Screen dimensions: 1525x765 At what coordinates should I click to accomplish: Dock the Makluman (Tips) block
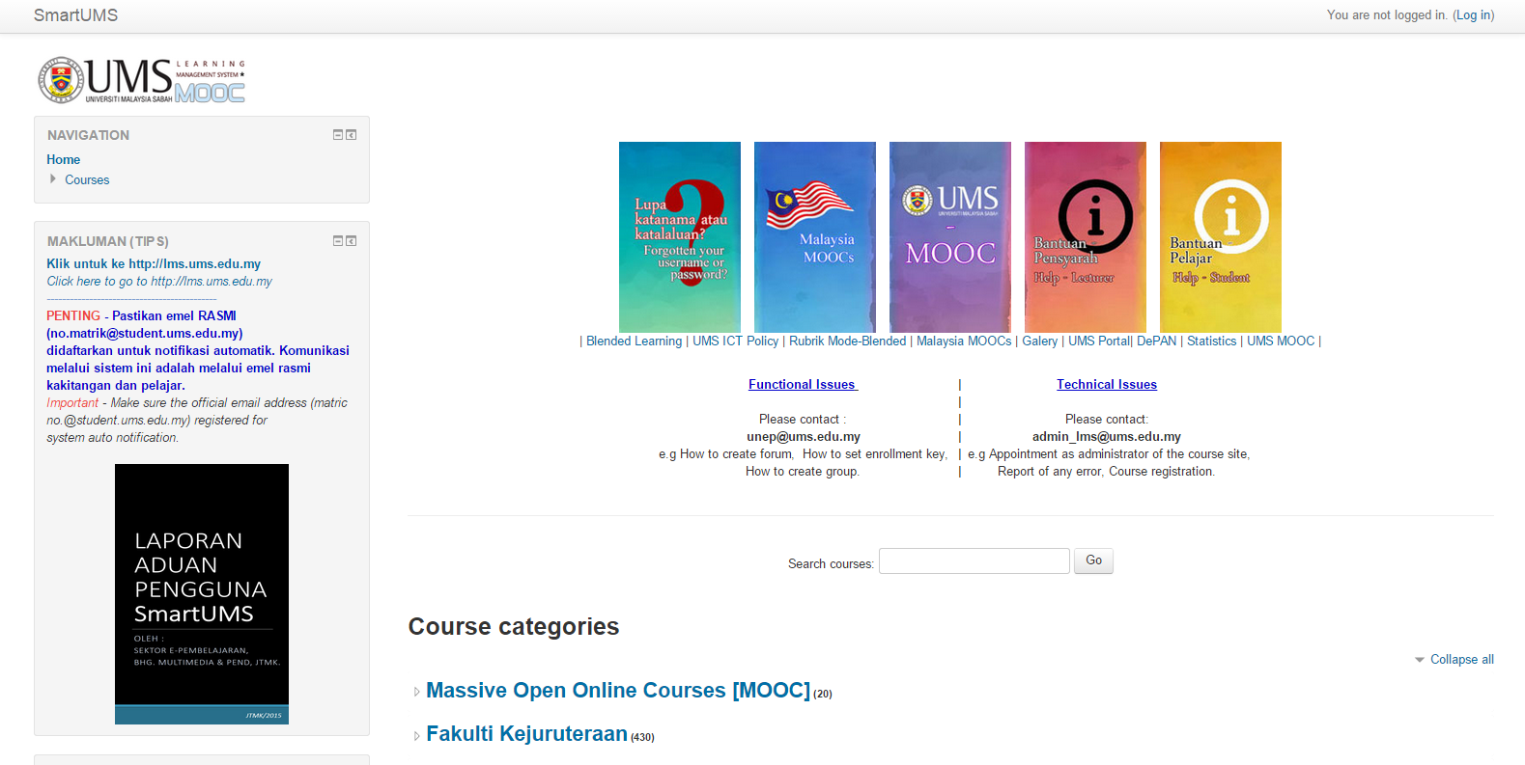[x=352, y=241]
